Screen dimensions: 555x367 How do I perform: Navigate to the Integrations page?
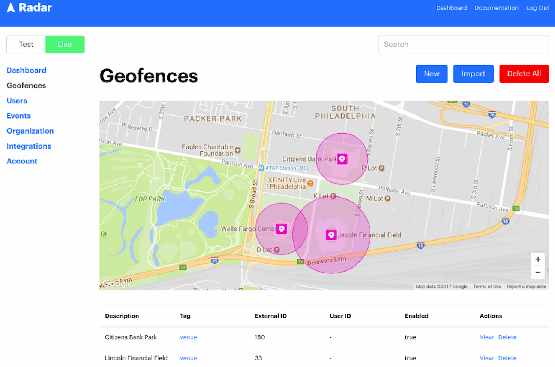(28, 146)
